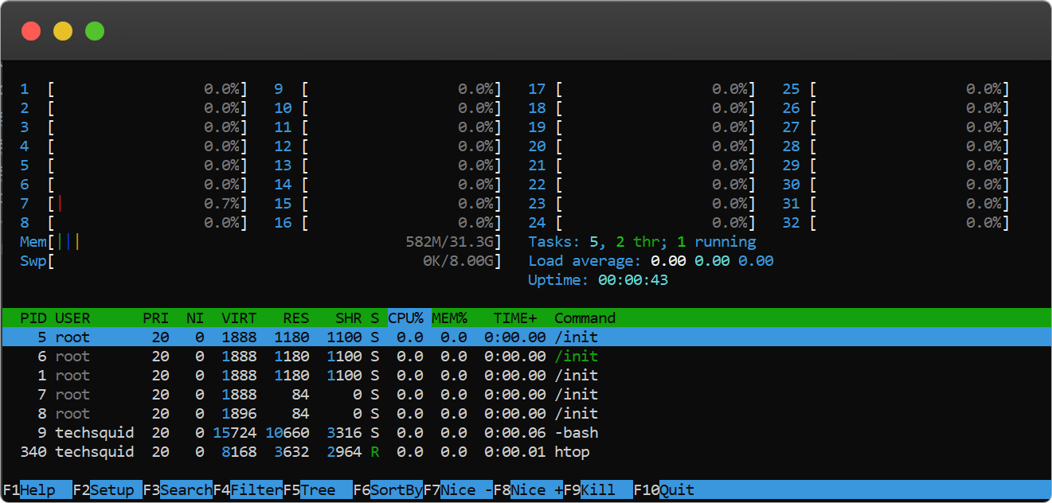
Task: Click F8 Nice + footer button
Action: (528, 490)
